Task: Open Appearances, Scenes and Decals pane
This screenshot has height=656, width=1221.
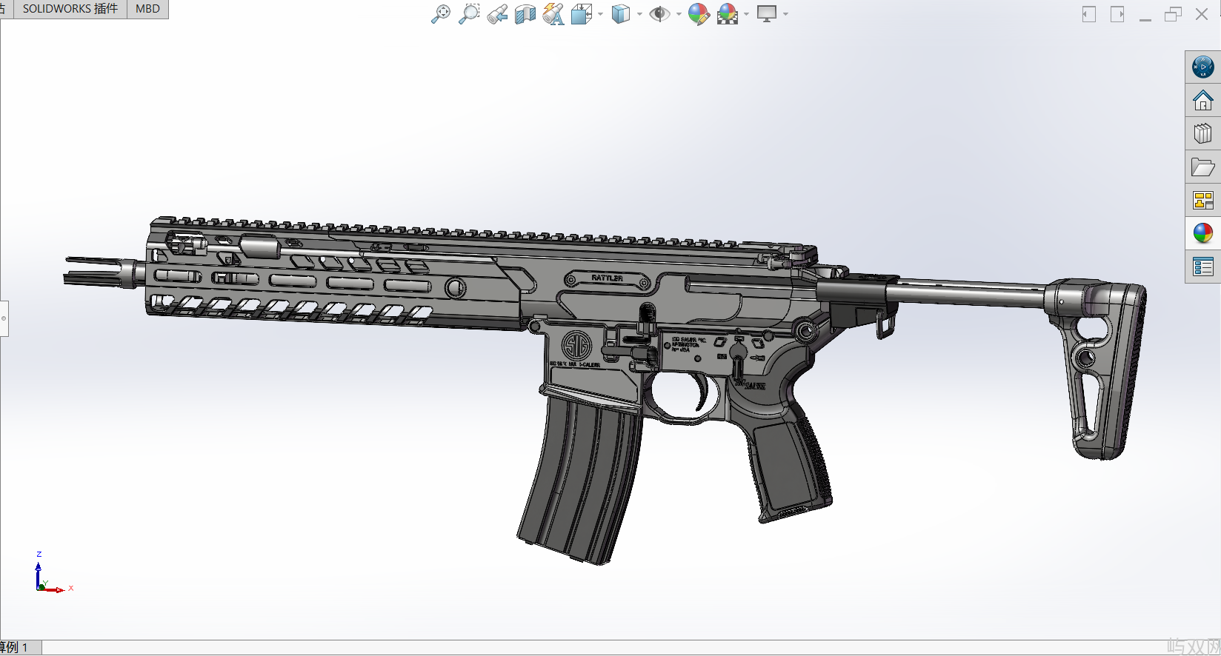Action: (1202, 234)
